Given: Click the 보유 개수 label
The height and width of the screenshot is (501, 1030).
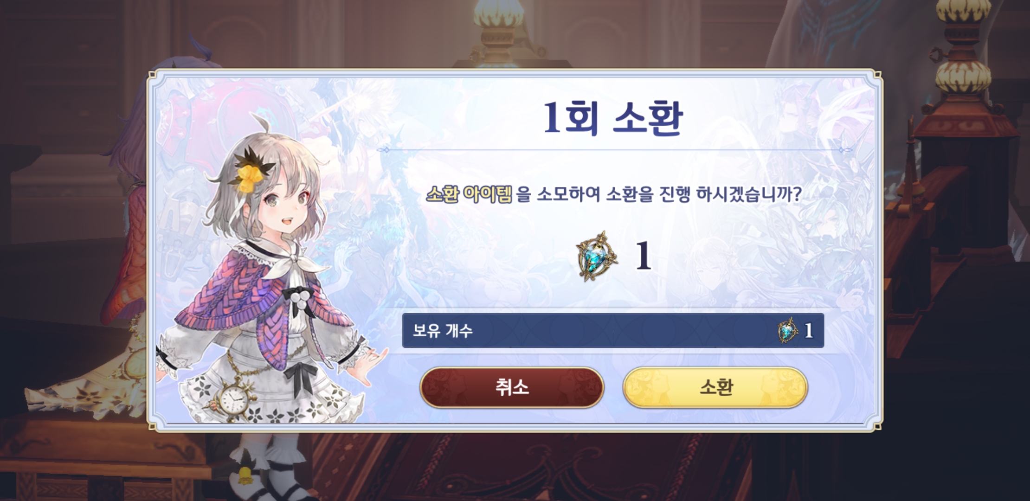Looking at the screenshot, I should click(443, 330).
